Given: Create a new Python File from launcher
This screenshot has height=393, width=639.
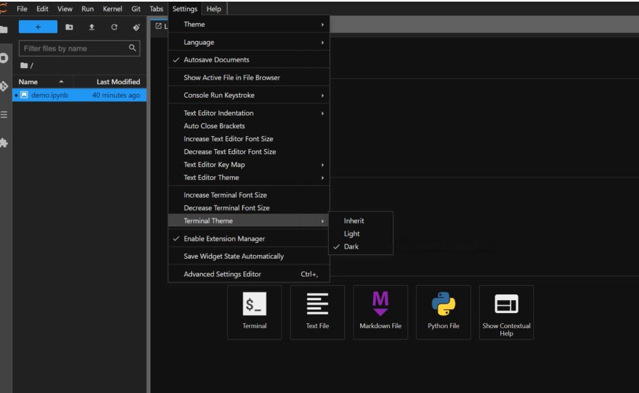Looking at the screenshot, I should (444, 312).
